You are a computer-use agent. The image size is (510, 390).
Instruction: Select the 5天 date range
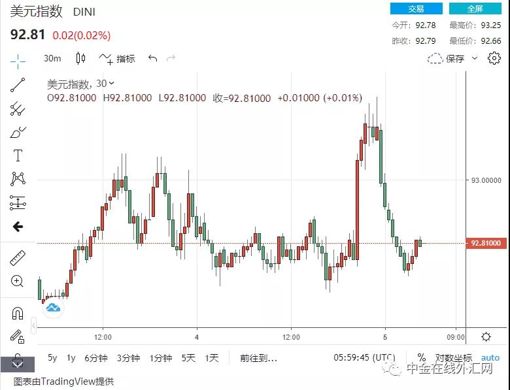tap(188, 358)
